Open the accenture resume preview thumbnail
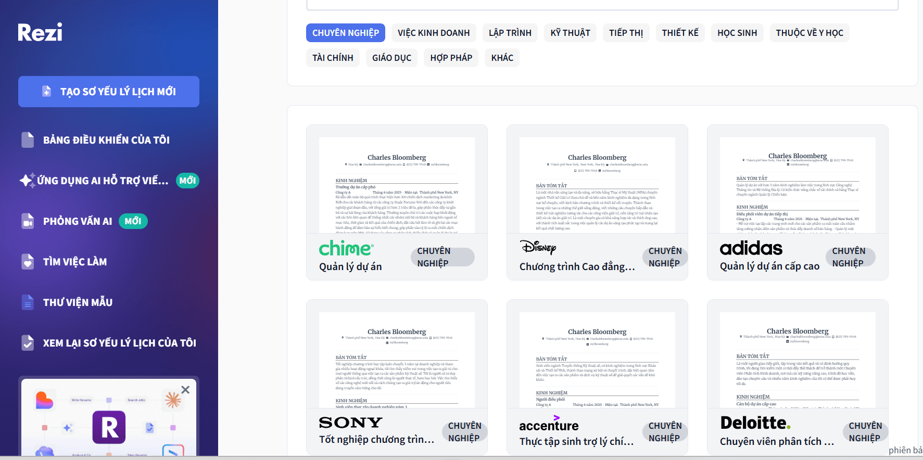Image resolution: width=923 pixels, height=460 pixels. pos(597,360)
